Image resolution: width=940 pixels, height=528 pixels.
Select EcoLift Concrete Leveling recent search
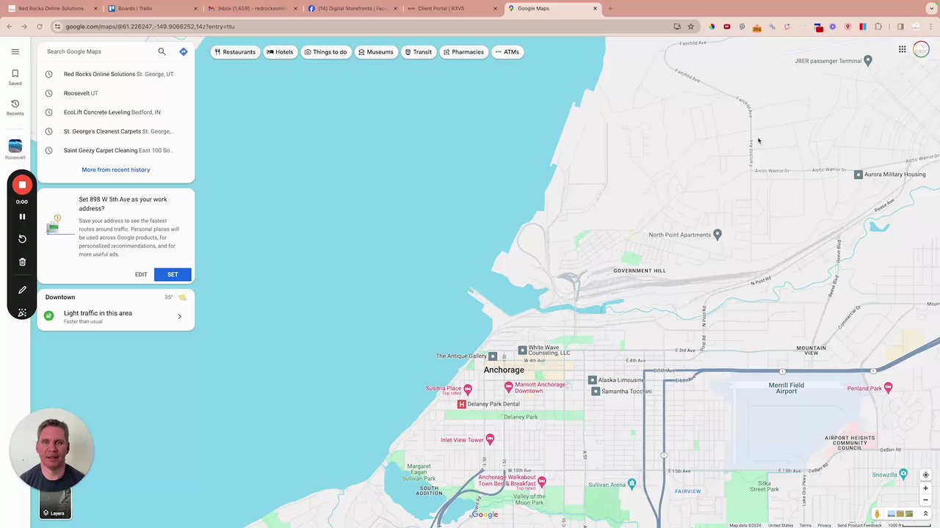[116, 112]
